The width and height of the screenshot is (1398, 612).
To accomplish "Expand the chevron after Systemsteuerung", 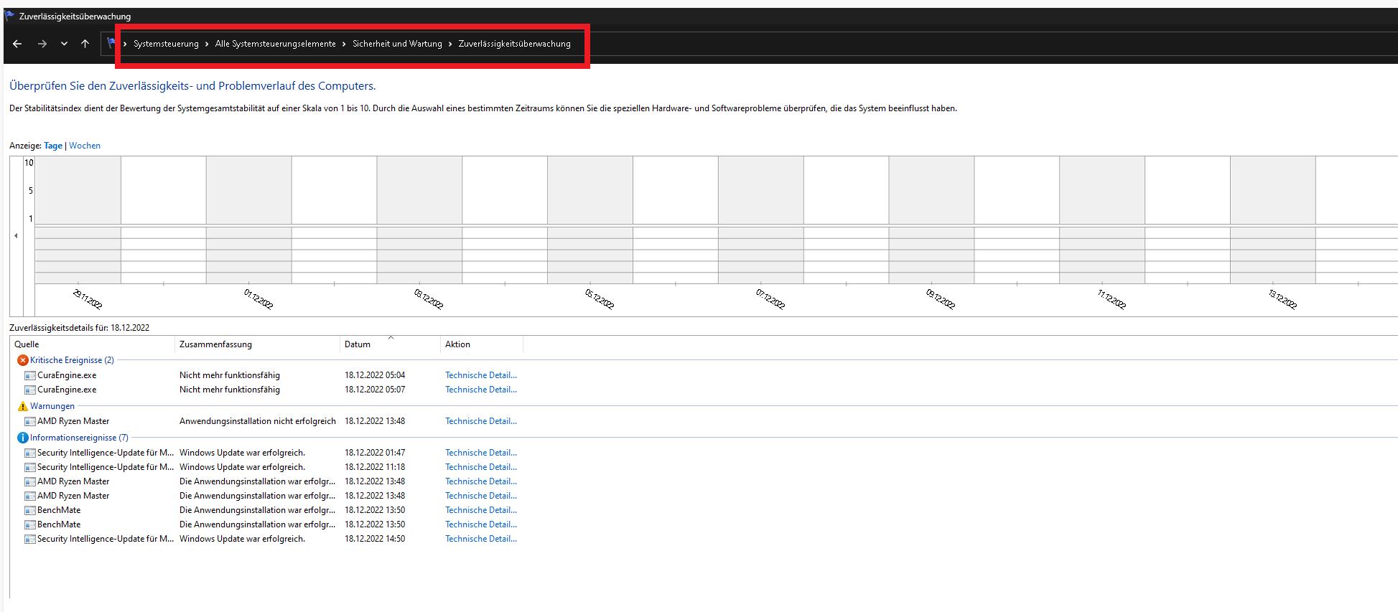I will [207, 44].
